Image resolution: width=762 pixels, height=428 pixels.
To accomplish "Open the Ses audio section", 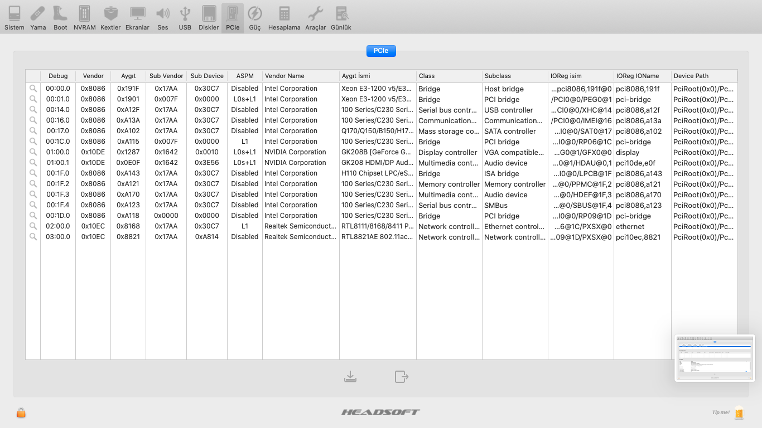I will point(162,17).
